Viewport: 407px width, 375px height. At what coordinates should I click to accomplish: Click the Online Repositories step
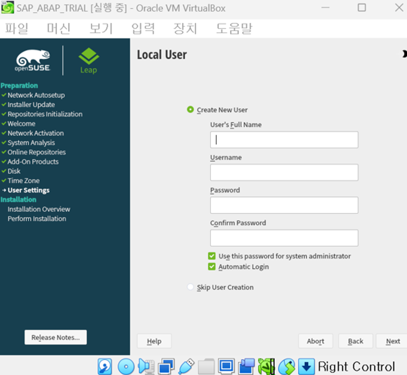[37, 152]
